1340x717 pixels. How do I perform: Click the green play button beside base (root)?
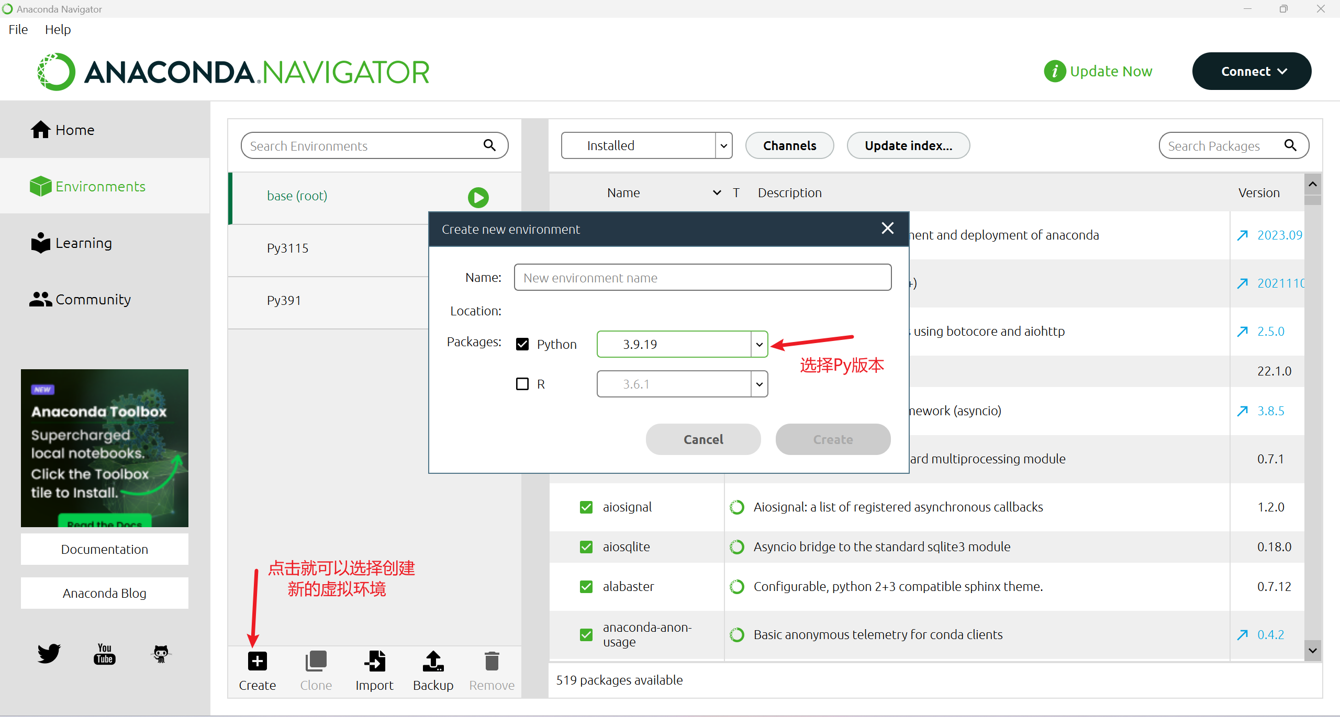point(478,197)
